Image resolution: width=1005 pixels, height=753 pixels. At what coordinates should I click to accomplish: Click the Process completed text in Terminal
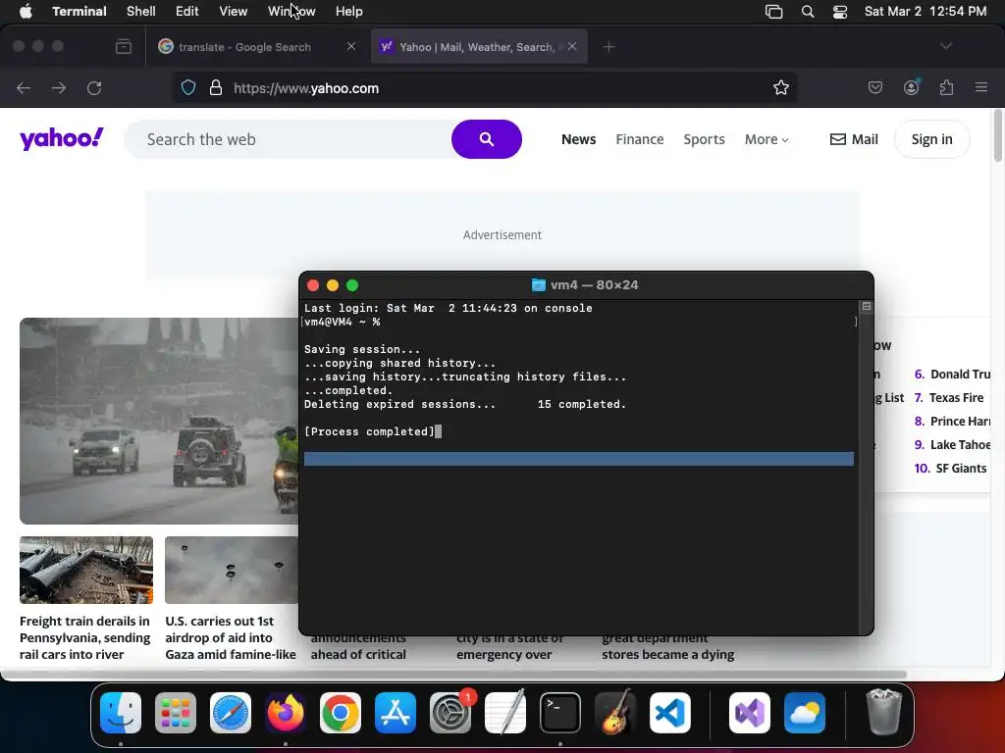(x=369, y=431)
